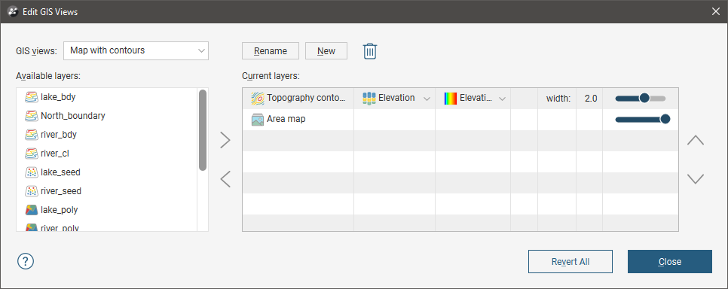Close the Edit GIS Views window
Viewport: 728px width, 289px height.
[x=716, y=11]
